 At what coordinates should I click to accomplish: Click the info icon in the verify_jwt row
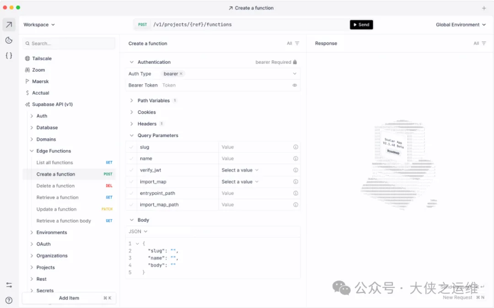point(295,170)
